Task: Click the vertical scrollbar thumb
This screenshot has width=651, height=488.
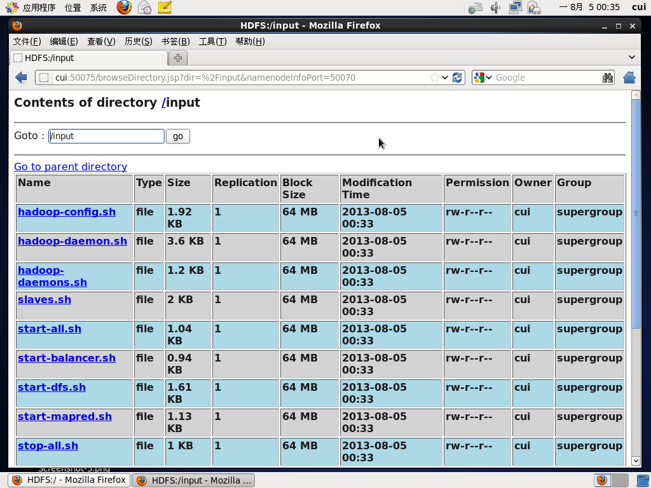Action: coord(636,213)
